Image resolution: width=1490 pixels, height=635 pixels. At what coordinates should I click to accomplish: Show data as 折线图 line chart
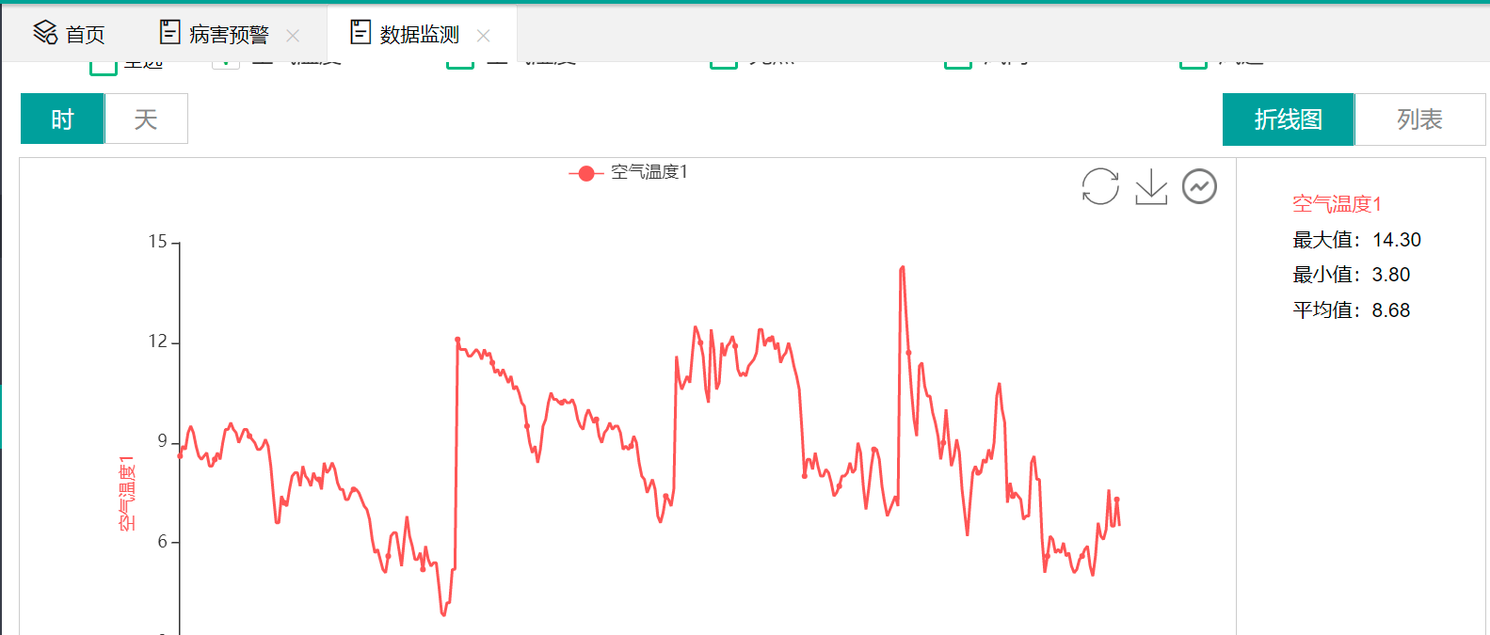pyautogui.click(x=1288, y=119)
